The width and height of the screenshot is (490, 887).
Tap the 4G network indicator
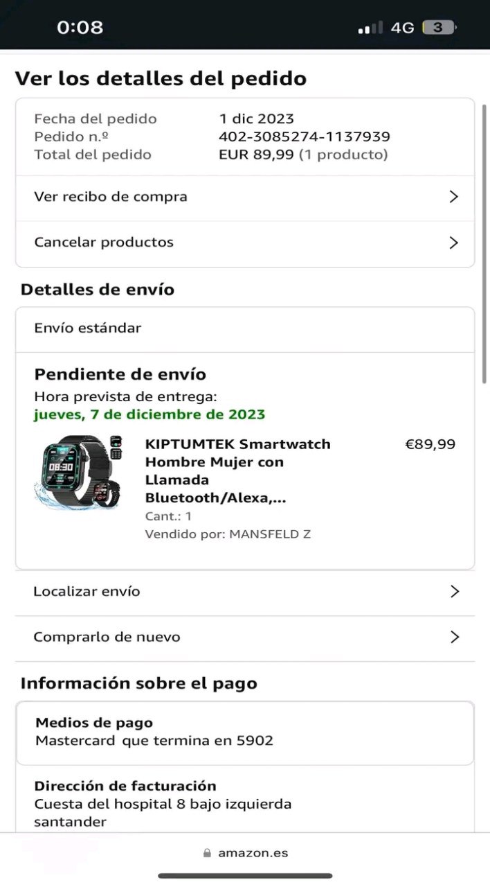point(402,28)
